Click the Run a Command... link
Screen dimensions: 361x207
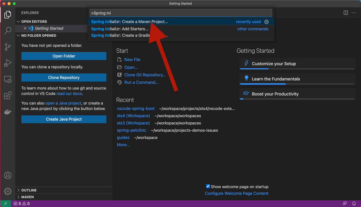pos(141,82)
